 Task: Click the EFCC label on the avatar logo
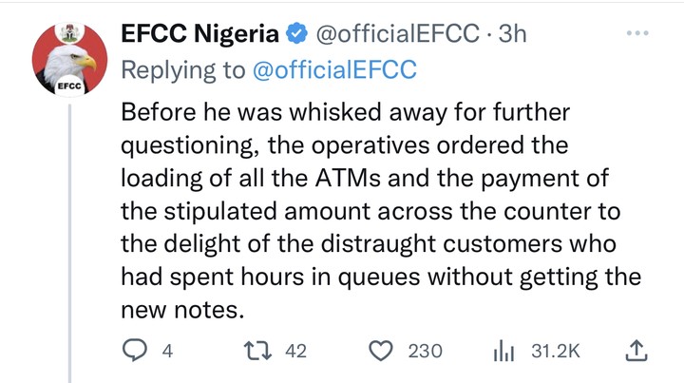click(x=66, y=85)
